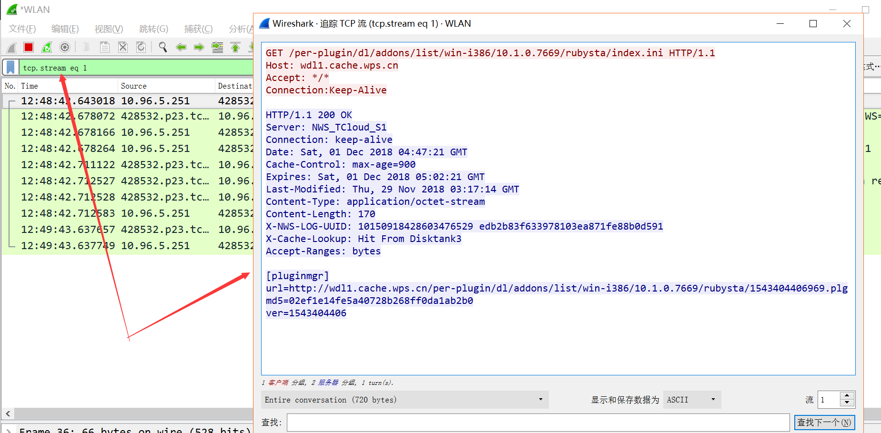Maximize the Follow TCP Stream dialog
Image resolution: width=881 pixels, height=433 pixels.
pos(813,23)
